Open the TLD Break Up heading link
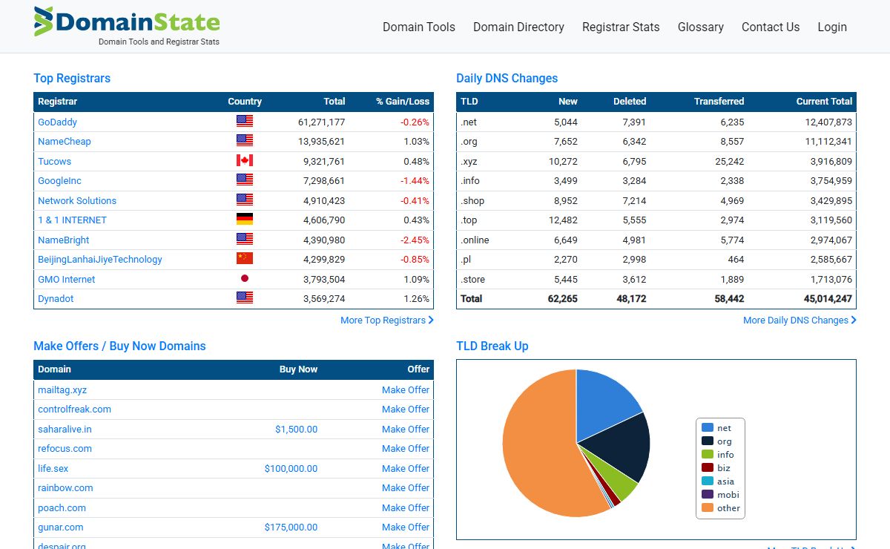Viewport: 890px width, 549px height. (492, 346)
